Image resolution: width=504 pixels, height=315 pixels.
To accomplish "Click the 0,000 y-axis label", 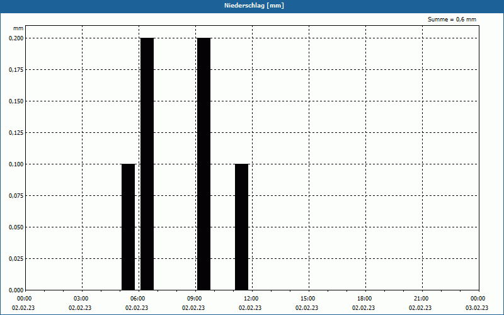I will click(16, 290).
